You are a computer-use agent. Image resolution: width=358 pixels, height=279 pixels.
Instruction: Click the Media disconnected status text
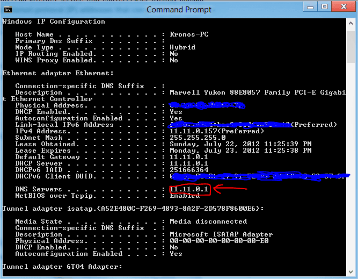[x=208, y=221]
